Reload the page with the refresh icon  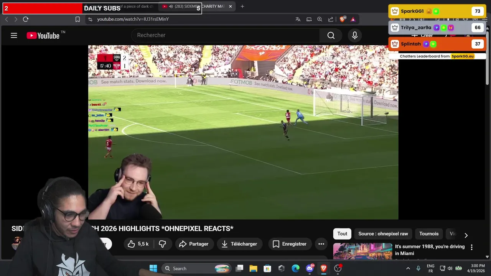(26, 19)
